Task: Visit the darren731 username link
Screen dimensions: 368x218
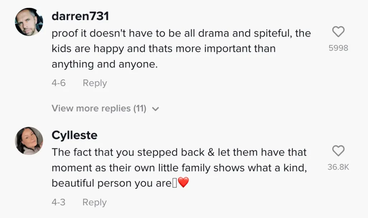Action: pos(80,16)
